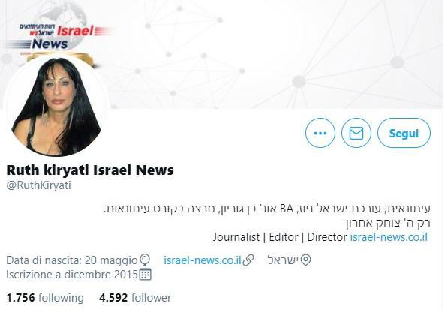
Task: Click the Israel News banner logo
Action: point(59,37)
